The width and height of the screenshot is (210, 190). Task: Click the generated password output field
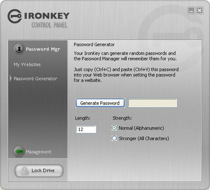[152, 103]
